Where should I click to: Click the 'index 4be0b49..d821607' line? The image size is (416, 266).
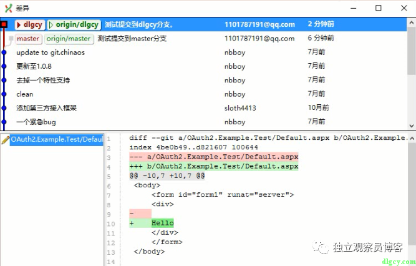[193, 147]
